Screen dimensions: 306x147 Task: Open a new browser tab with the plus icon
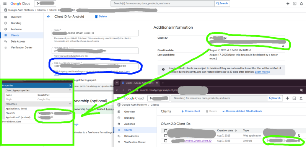point(163,83)
